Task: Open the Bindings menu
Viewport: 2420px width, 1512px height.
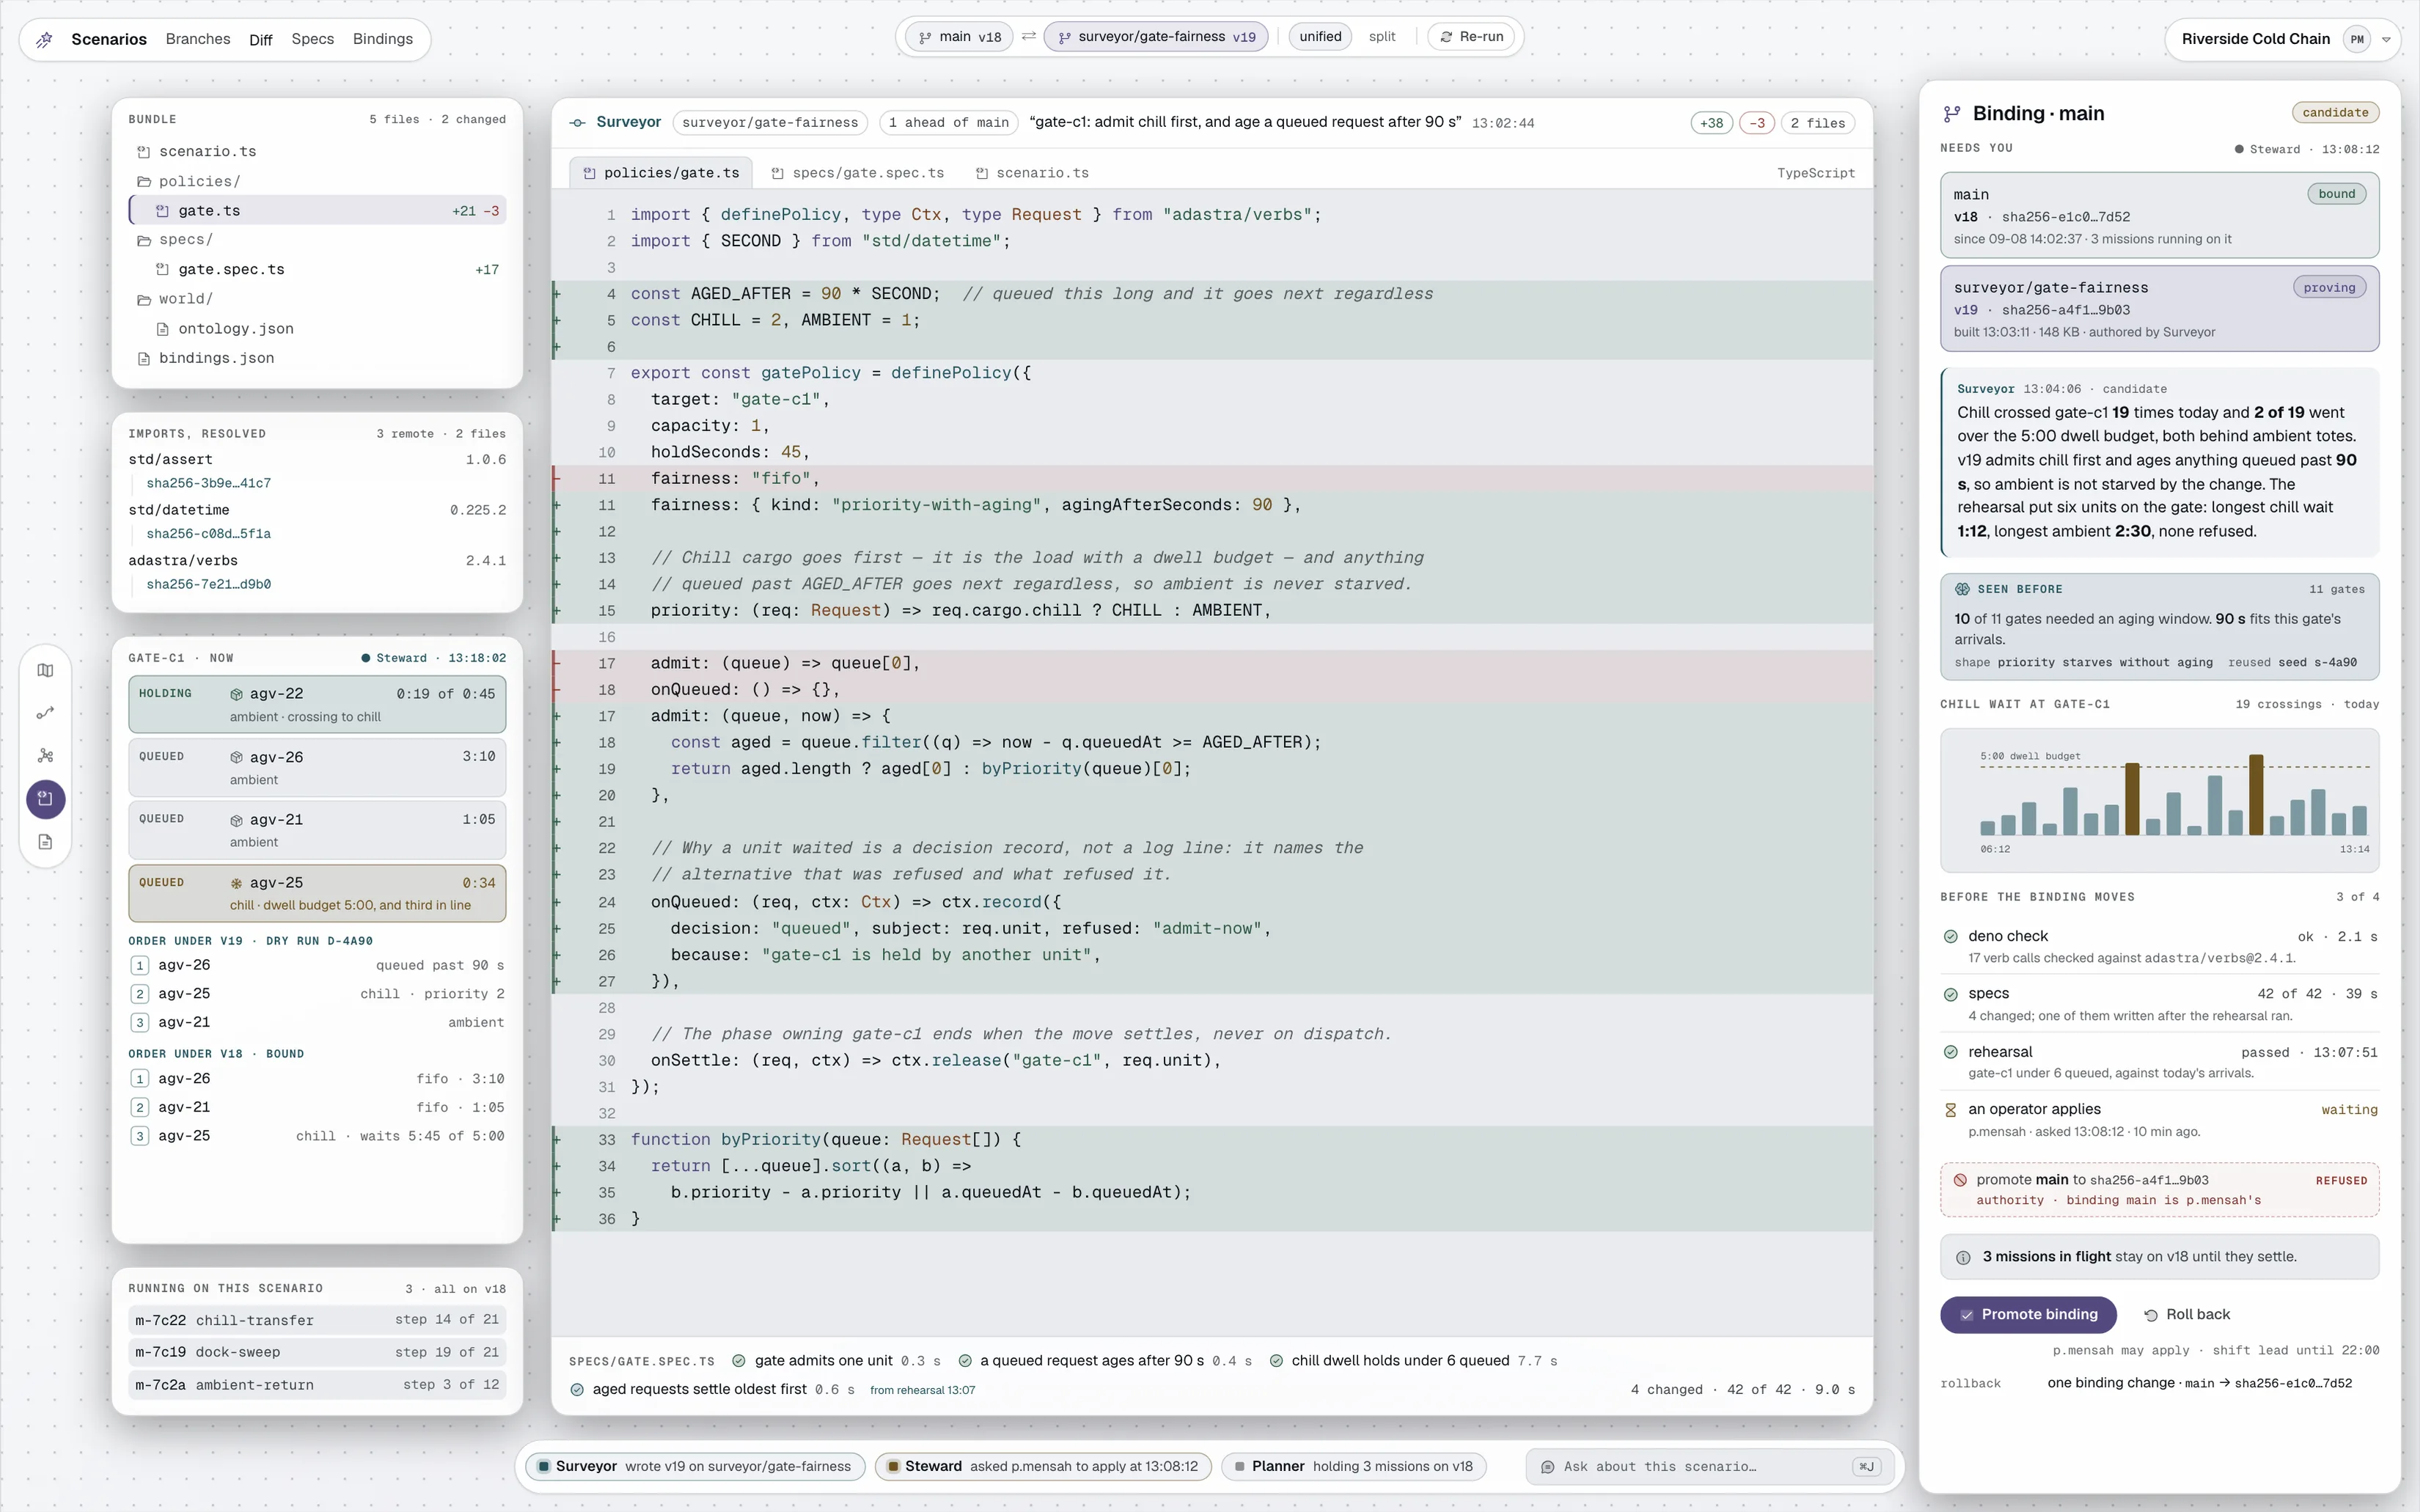Action: (382, 39)
